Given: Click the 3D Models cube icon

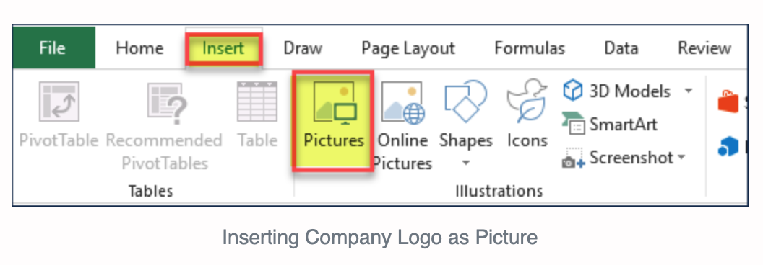Looking at the screenshot, I should (573, 91).
